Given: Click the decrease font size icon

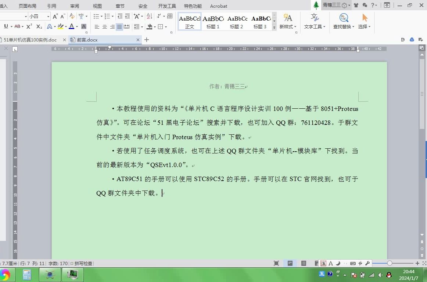Looking at the screenshot, I should pyautogui.click(x=62, y=16).
